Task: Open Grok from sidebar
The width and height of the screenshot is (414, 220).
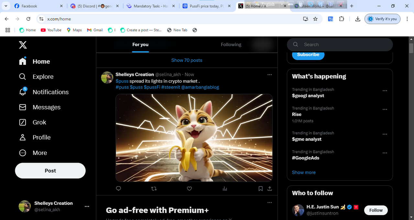Action: tap(32, 122)
